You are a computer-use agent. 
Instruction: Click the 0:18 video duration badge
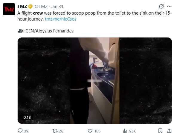tap(27, 117)
